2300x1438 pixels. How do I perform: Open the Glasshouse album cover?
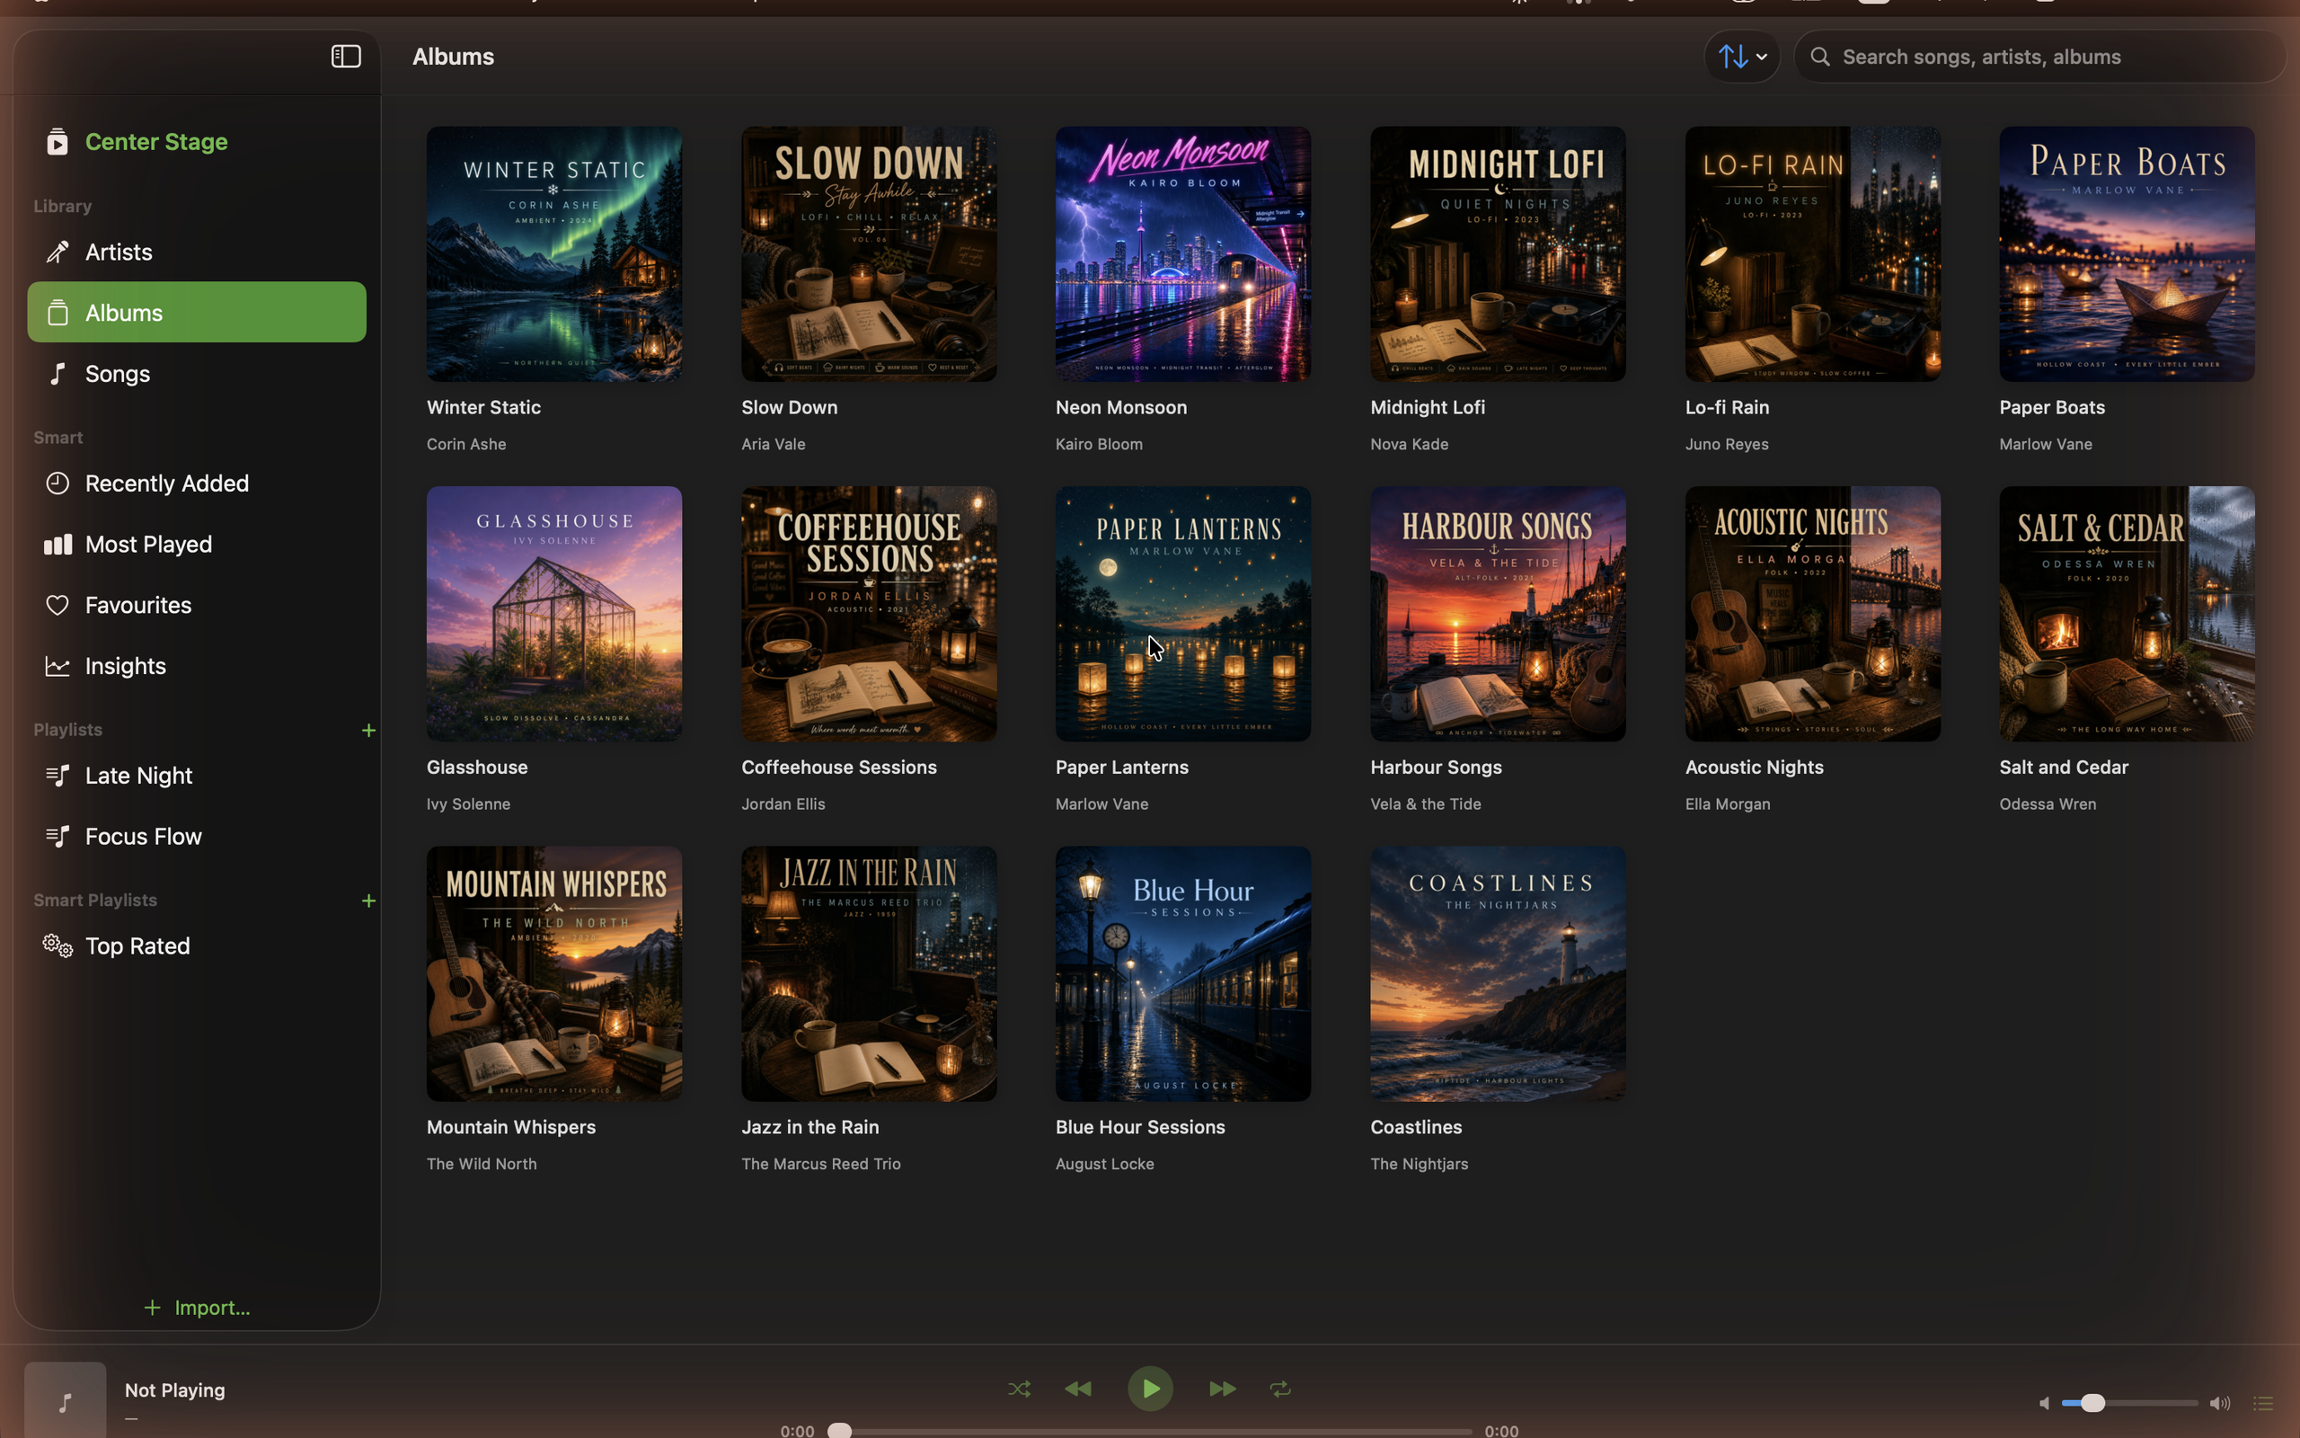(x=554, y=614)
